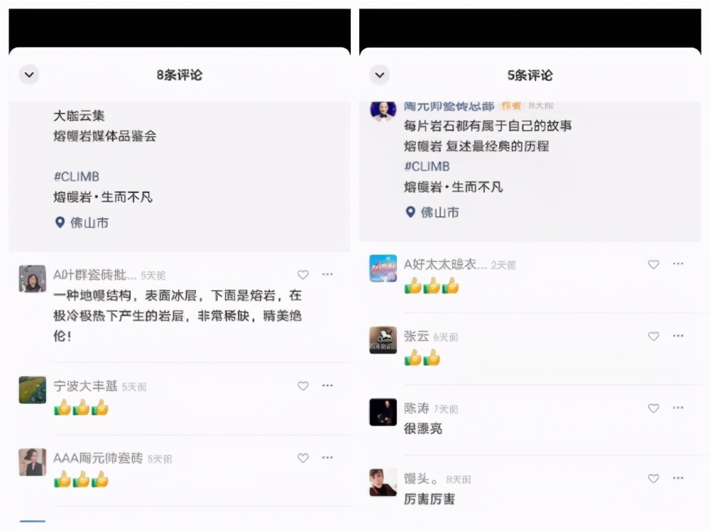
Task: Open three-dot menu on 陈涛's comment
Action: tap(678, 408)
